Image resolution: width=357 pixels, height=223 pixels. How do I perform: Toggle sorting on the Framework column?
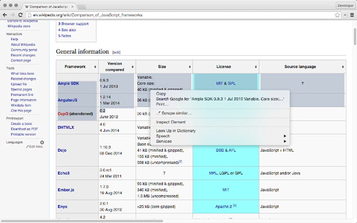(x=94, y=66)
